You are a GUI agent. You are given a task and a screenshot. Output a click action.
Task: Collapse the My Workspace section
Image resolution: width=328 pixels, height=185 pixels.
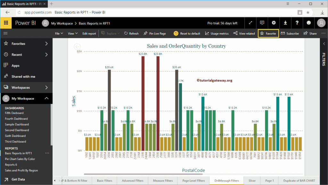click(x=46, y=98)
